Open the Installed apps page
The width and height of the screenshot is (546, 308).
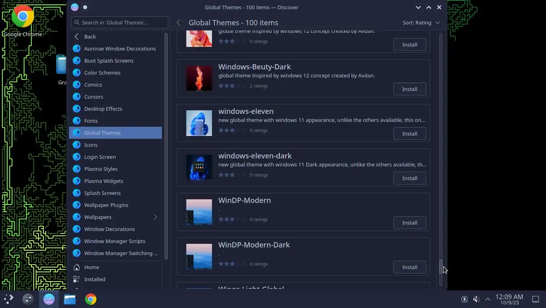(x=116, y=279)
